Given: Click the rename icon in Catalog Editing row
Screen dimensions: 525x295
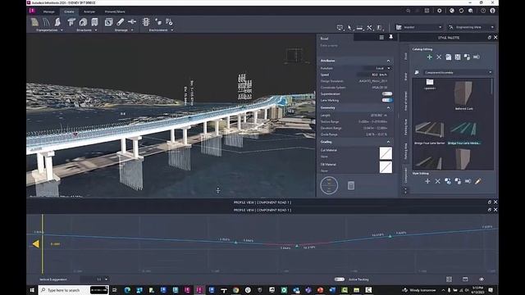Looking at the screenshot, I should point(476,57).
